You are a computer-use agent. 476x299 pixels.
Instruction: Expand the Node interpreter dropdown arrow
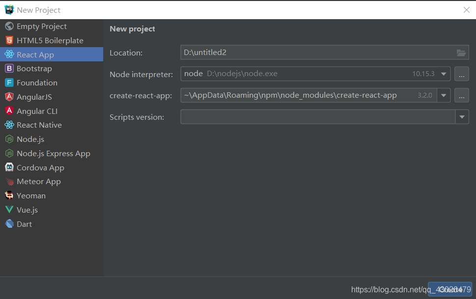(x=444, y=74)
